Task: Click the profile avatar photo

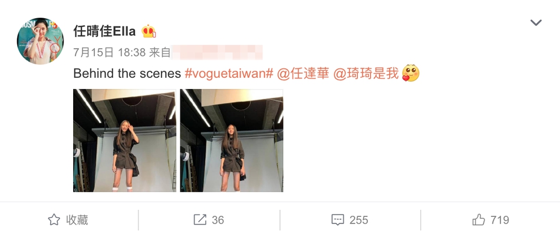Action: 40,41
